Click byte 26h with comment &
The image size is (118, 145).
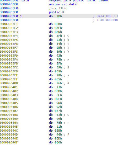point(59,83)
